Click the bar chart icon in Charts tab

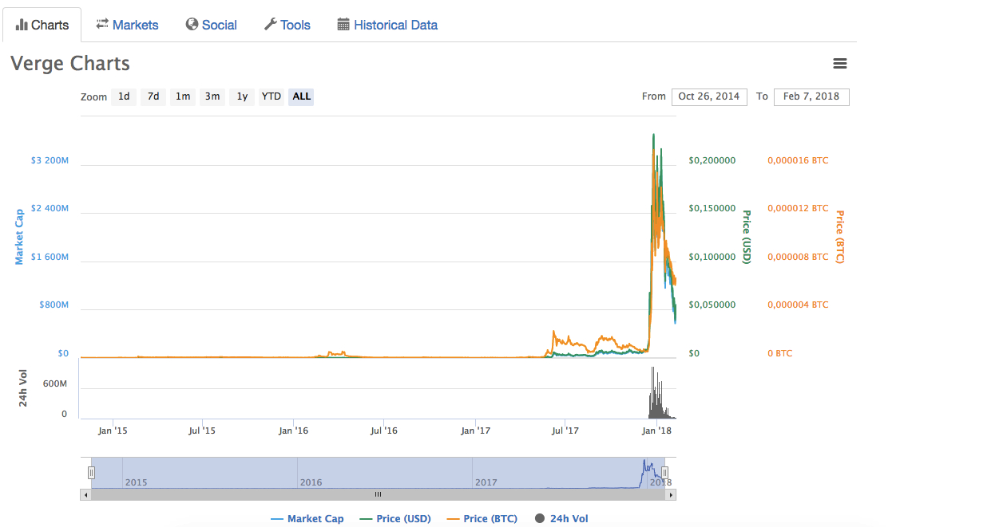click(x=22, y=25)
